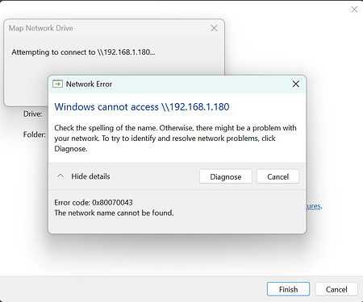The height and width of the screenshot is (302, 363).
Task: Click the "Drive:" label in the wizard
Action: point(33,114)
